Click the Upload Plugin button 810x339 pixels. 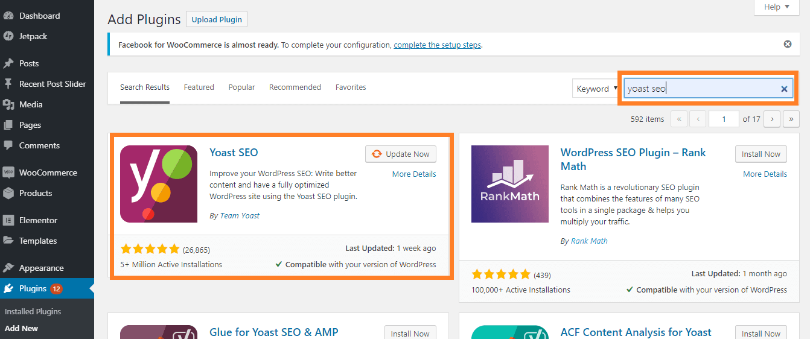[217, 19]
